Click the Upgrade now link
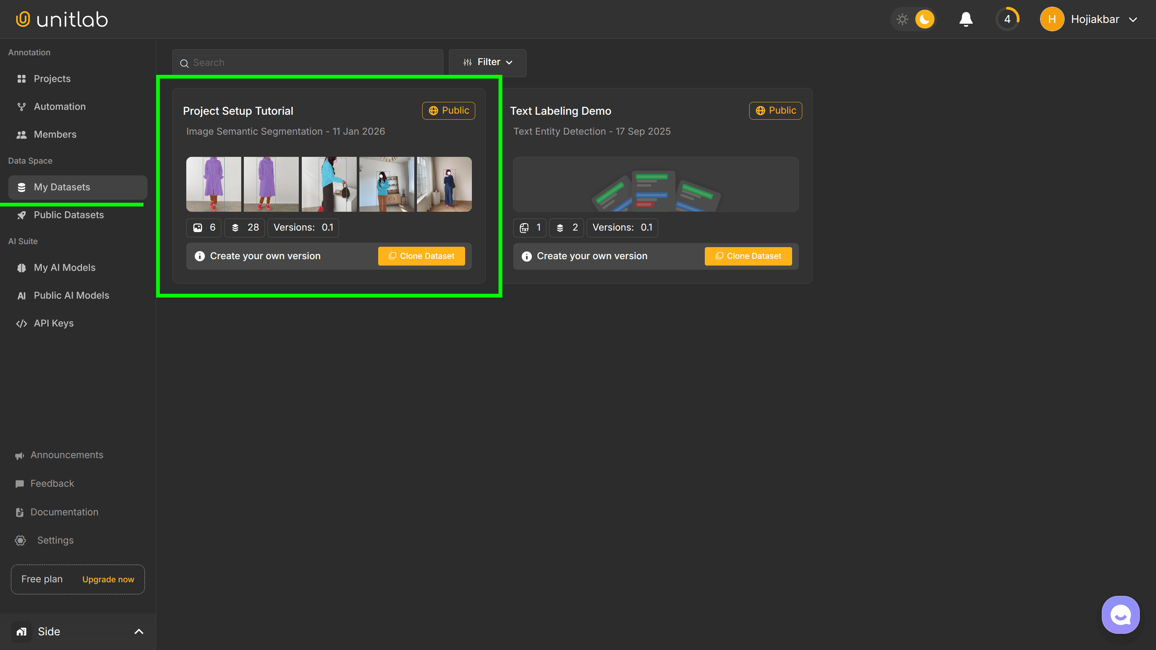 (x=108, y=579)
